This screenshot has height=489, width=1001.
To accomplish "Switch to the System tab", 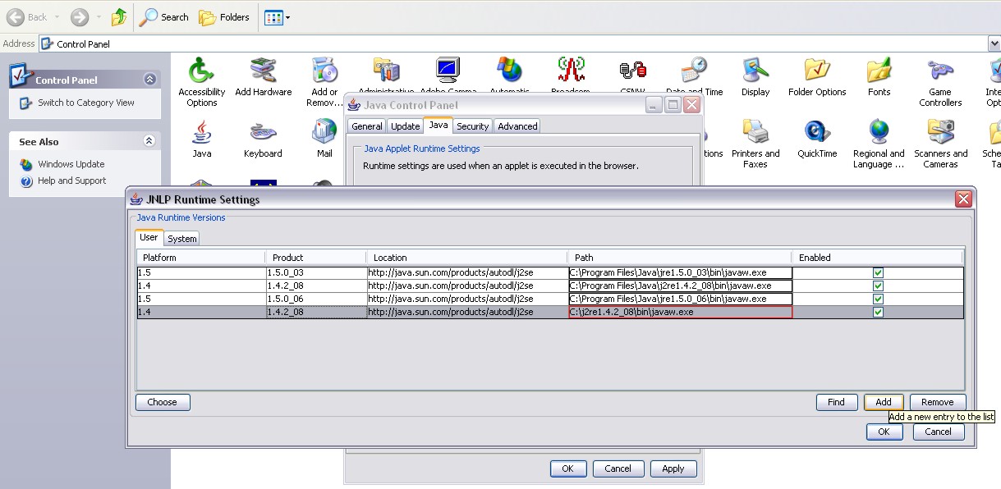I will (x=181, y=239).
